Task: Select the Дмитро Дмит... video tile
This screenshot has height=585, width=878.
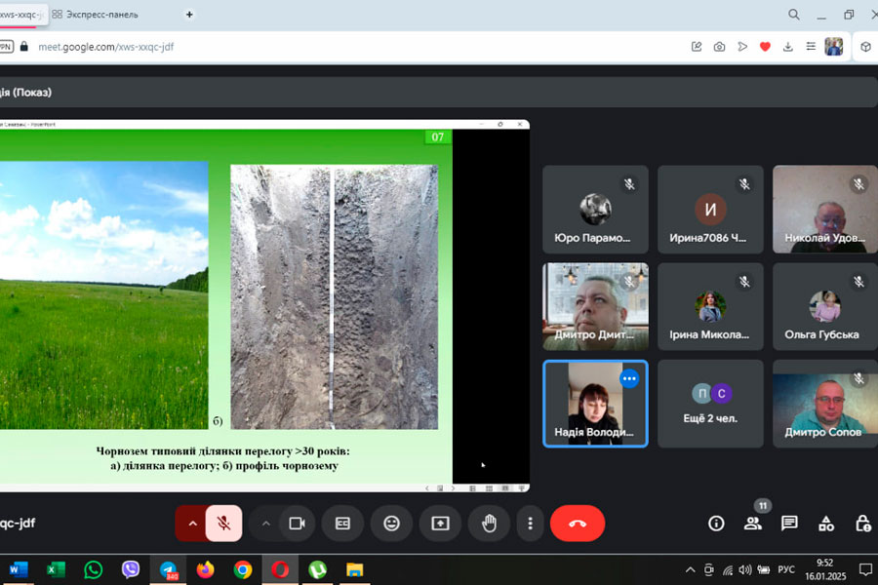Action: (x=595, y=306)
